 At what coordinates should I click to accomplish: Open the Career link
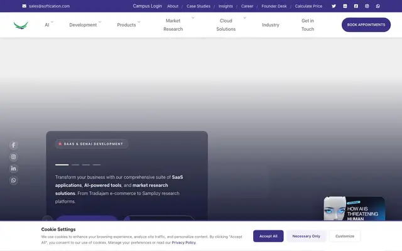pyautogui.click(x=247, y=6)
